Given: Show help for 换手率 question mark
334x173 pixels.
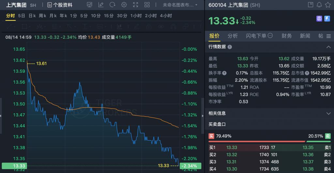Looking at the screenshot, I should tap(224, 73).
